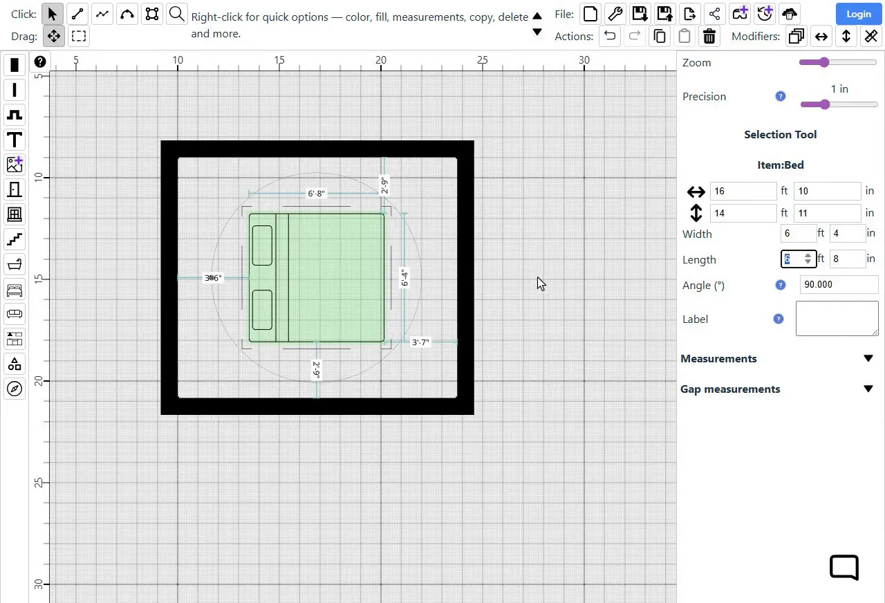Open the bedroom furniture library

pyautogui.click(x=15, y=289)
